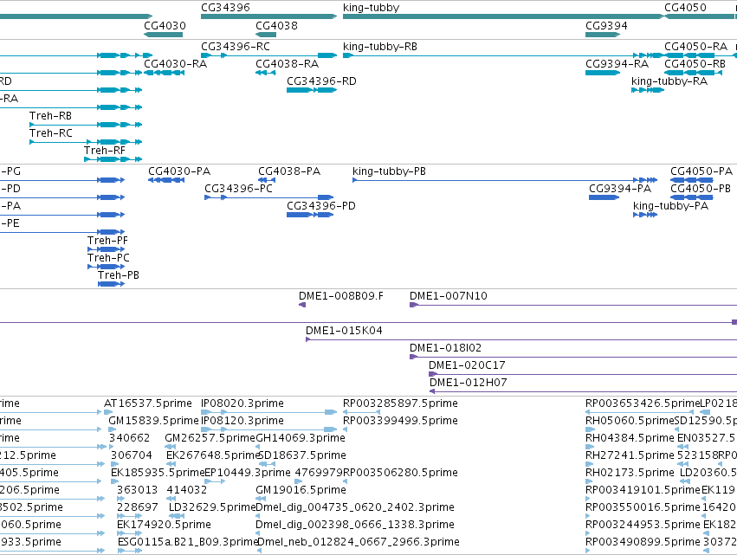Select transcript CG4050-RB
737x555 pixels.
pyautogui.click(x=694, y=73)
